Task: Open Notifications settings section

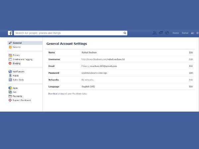Action: (x=19, y=72)
